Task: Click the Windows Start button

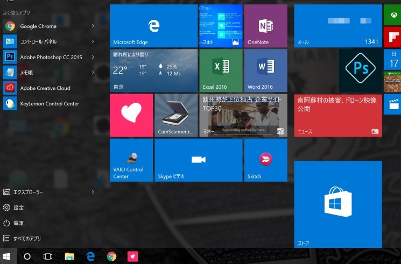Action: pos(6,256)
